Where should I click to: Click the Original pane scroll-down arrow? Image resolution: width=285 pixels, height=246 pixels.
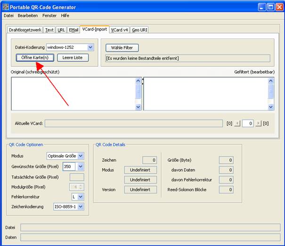(138, 107)
